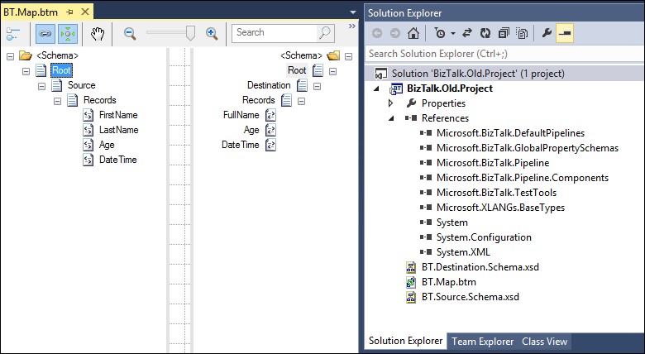Image resolution: width=645 pixels, height=354 pixels.
Task: Switch to Team Explorer tab
Action: [x=483, y=342]
